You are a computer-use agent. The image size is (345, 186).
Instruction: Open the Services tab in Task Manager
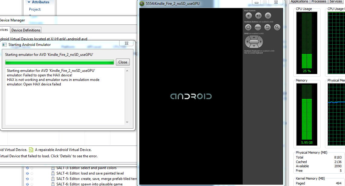pos(336,2)
